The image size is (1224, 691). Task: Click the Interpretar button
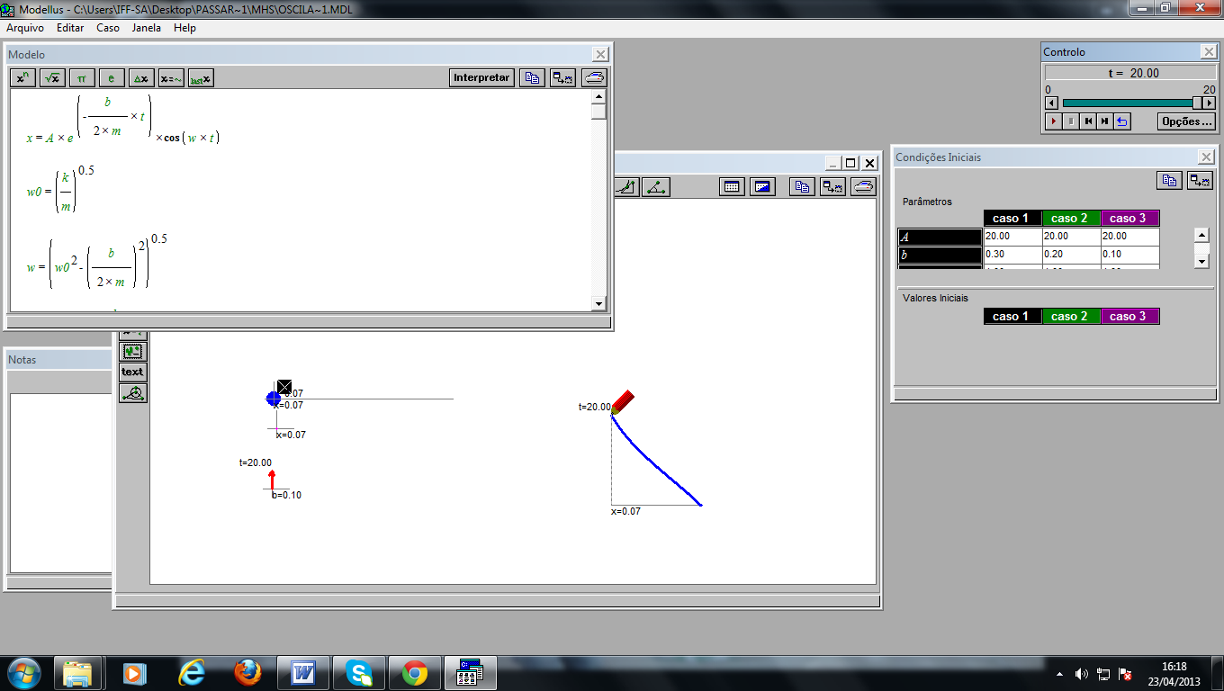[481, 78]
